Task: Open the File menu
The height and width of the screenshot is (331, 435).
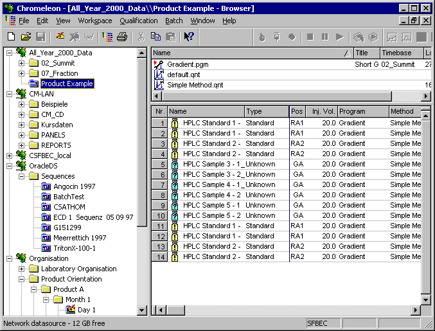Action: [24, 21]
